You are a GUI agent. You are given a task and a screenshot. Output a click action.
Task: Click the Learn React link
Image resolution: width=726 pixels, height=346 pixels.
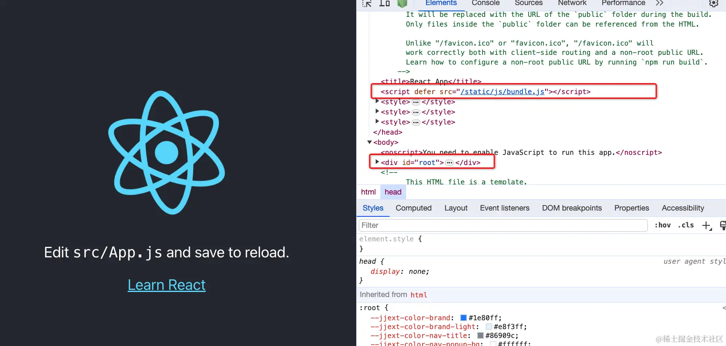(166, 285)
